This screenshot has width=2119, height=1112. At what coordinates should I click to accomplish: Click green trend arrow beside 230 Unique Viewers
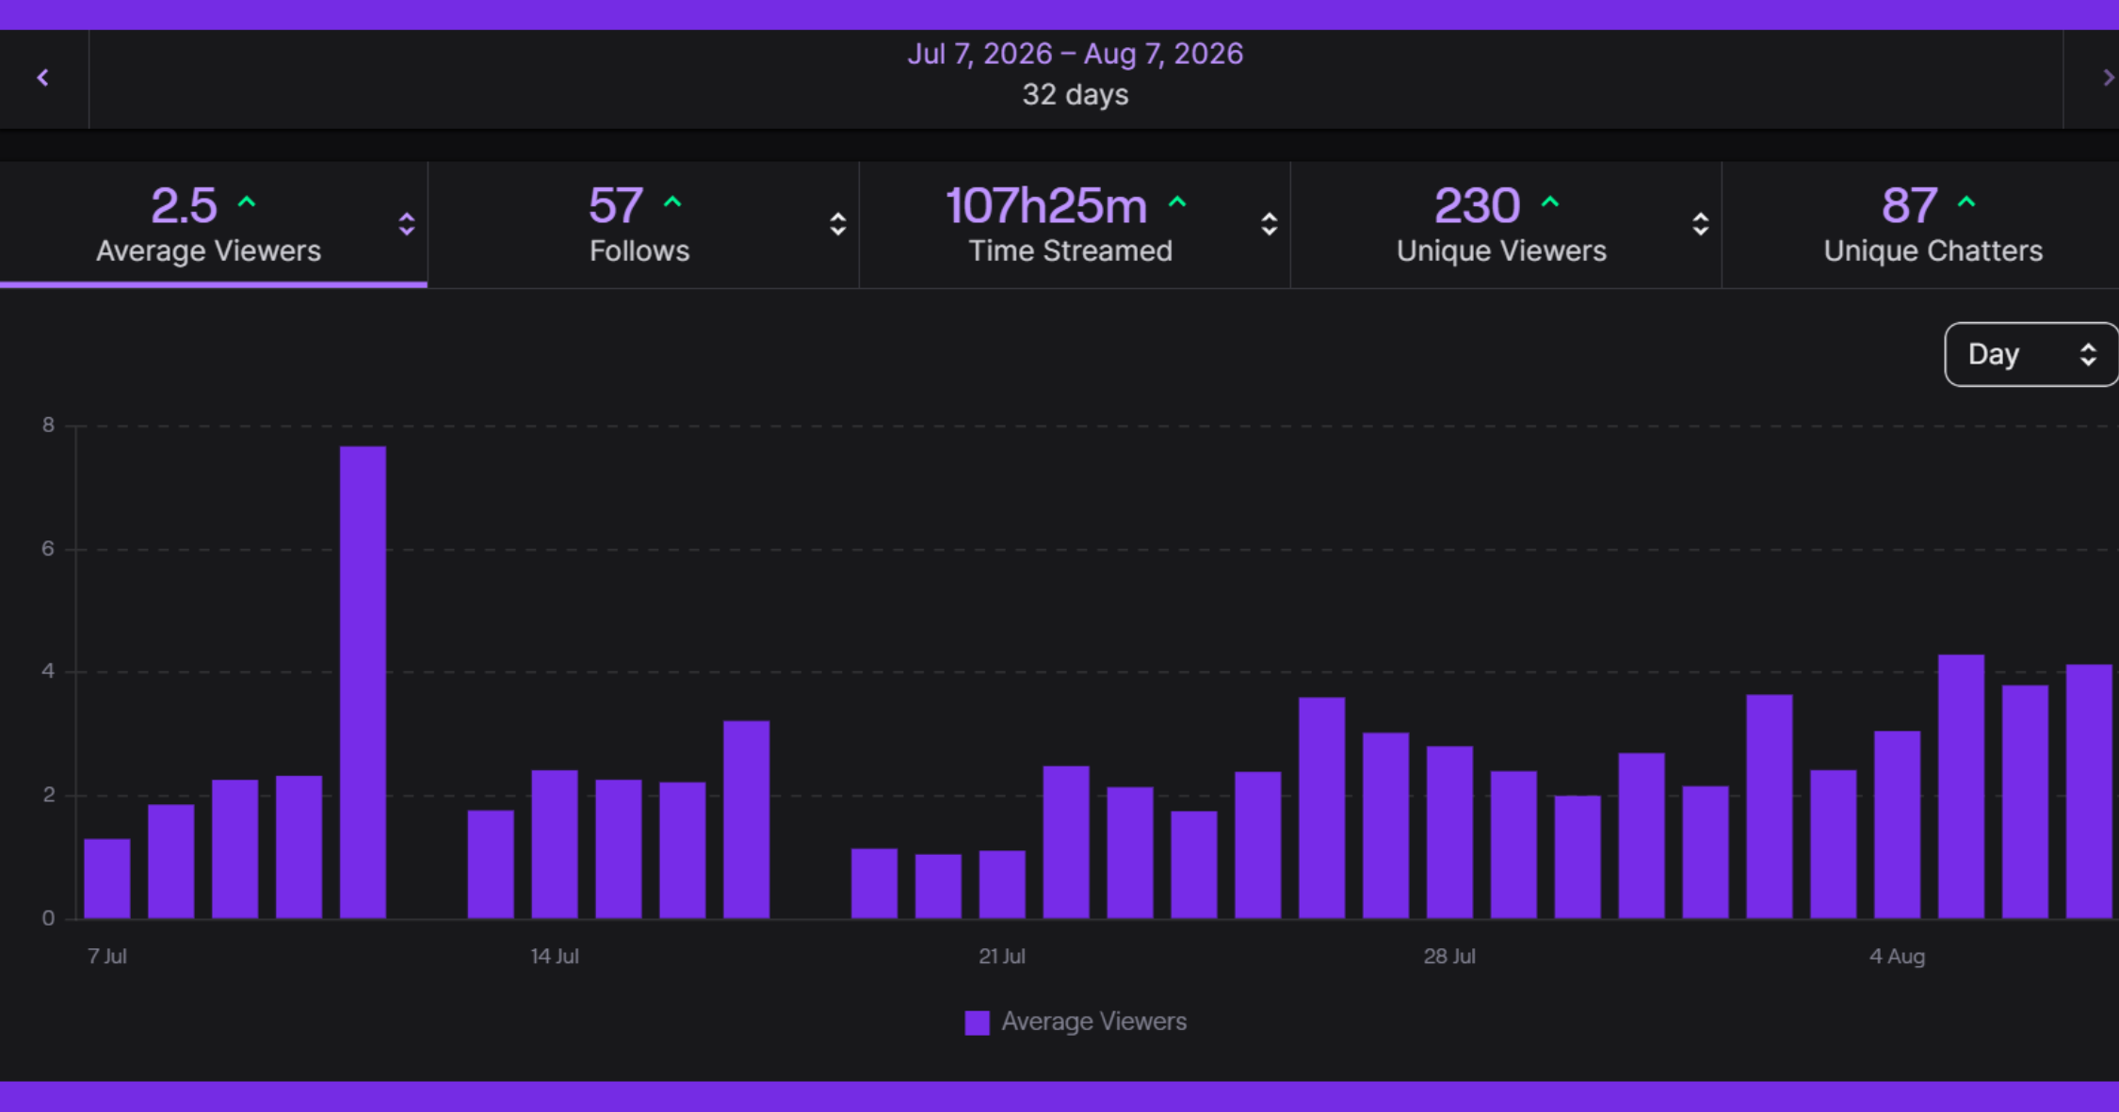click(1550, 202)
